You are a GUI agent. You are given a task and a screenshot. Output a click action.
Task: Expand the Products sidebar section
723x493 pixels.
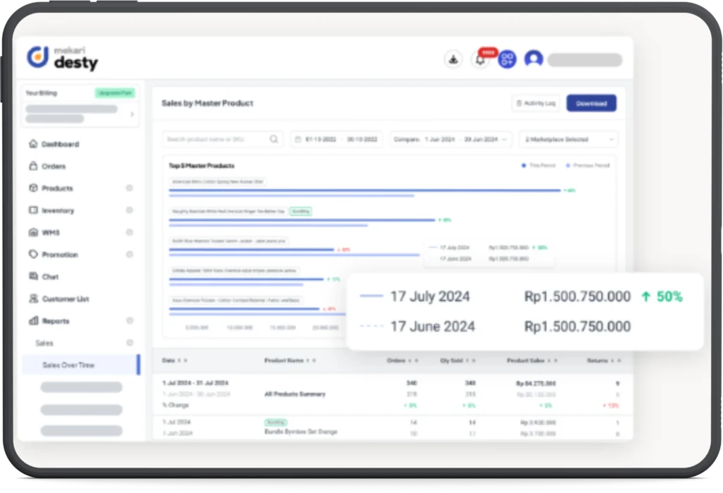pos(129,188)
